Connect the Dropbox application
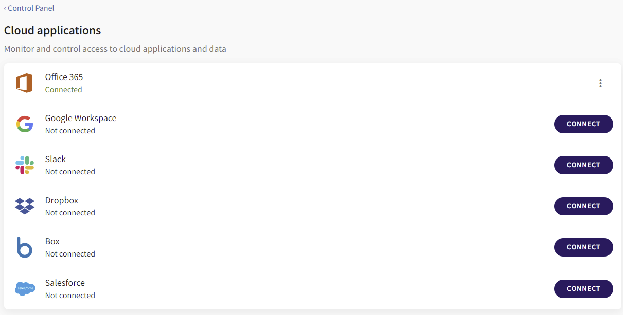 583,206
